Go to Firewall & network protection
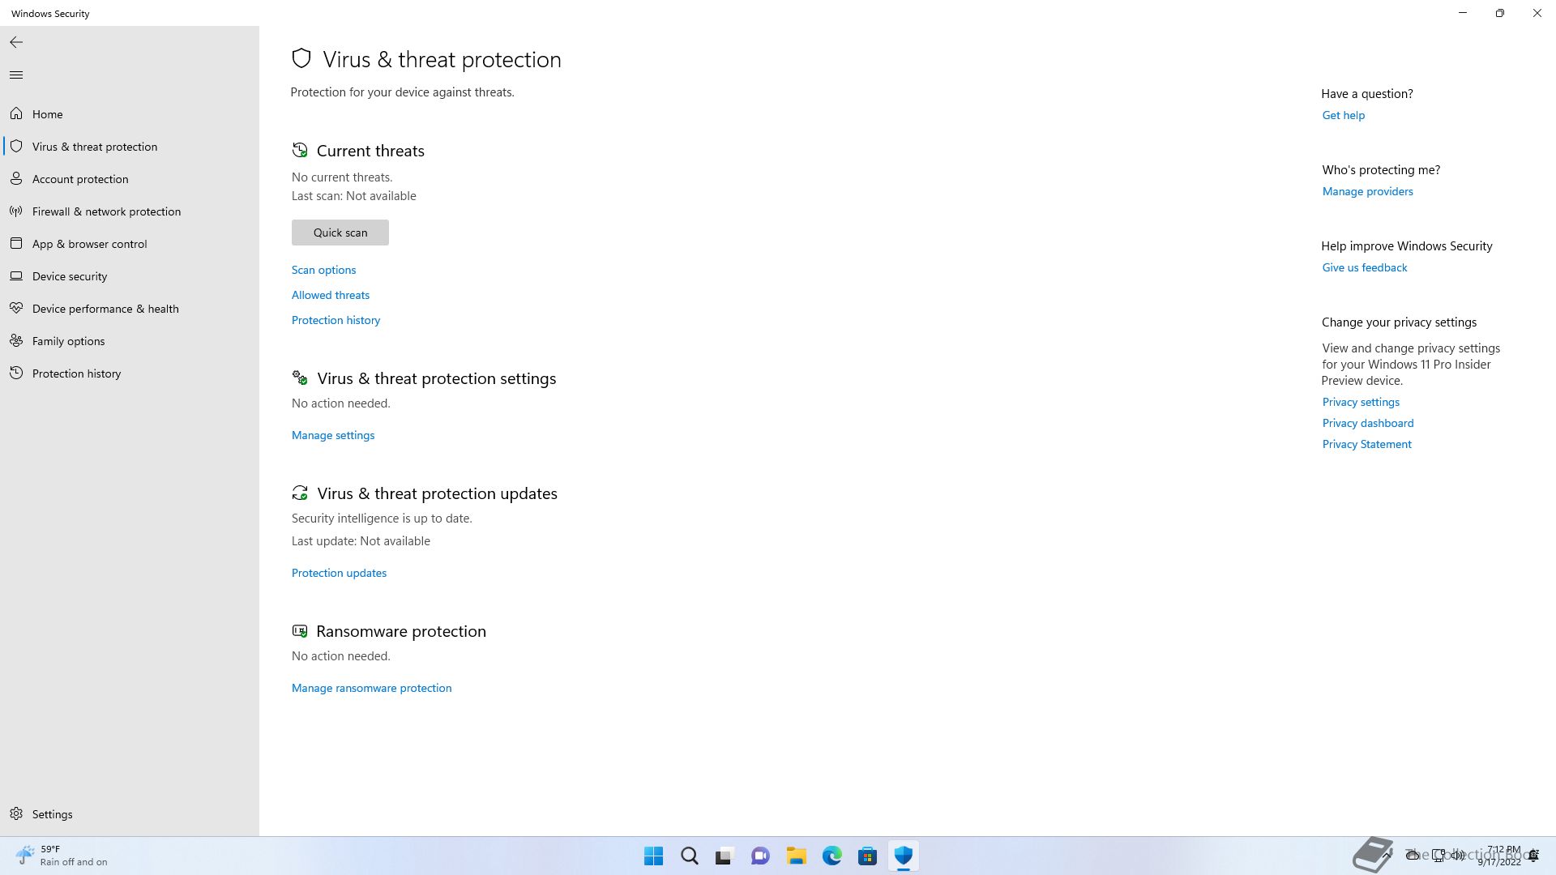The height and width of the screenshot is (875, 1556). pos(130,211)
